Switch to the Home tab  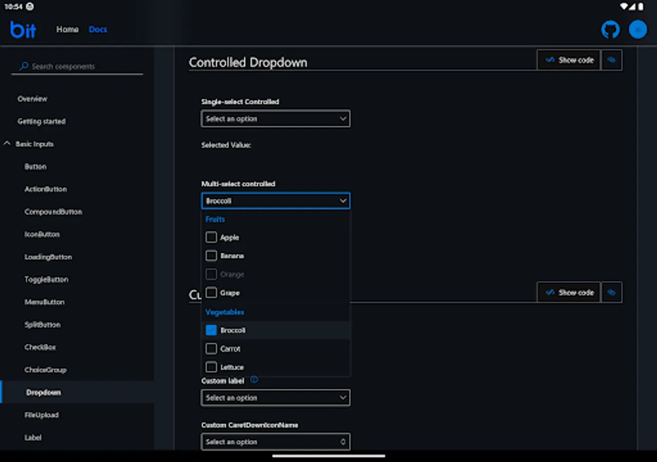tap(67, 29)
